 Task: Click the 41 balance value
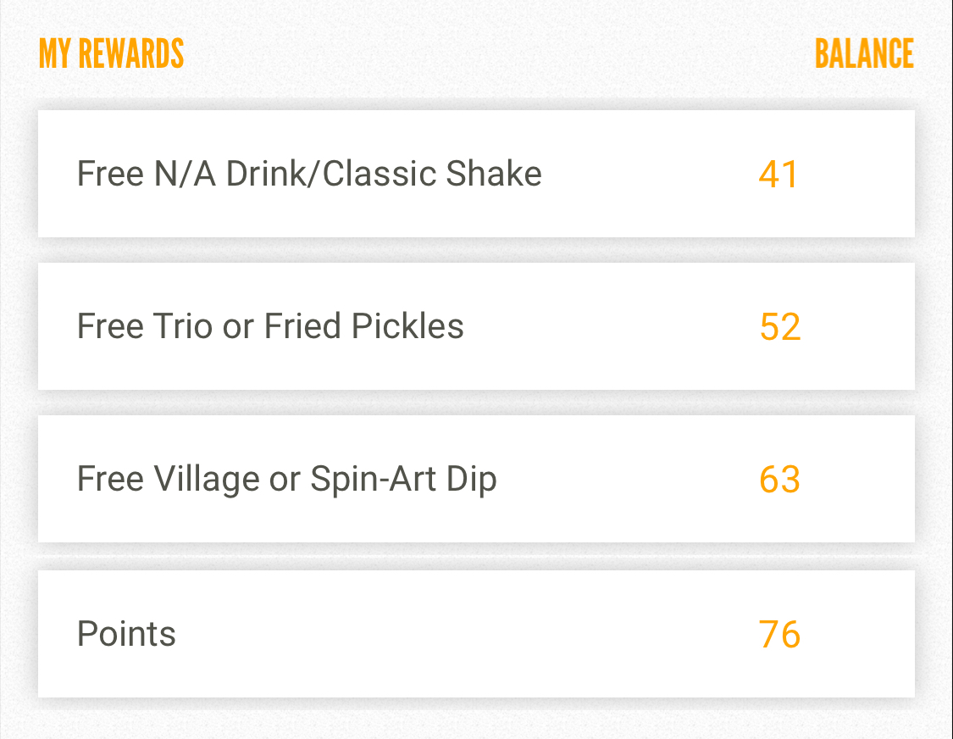(x=778, y=175)
